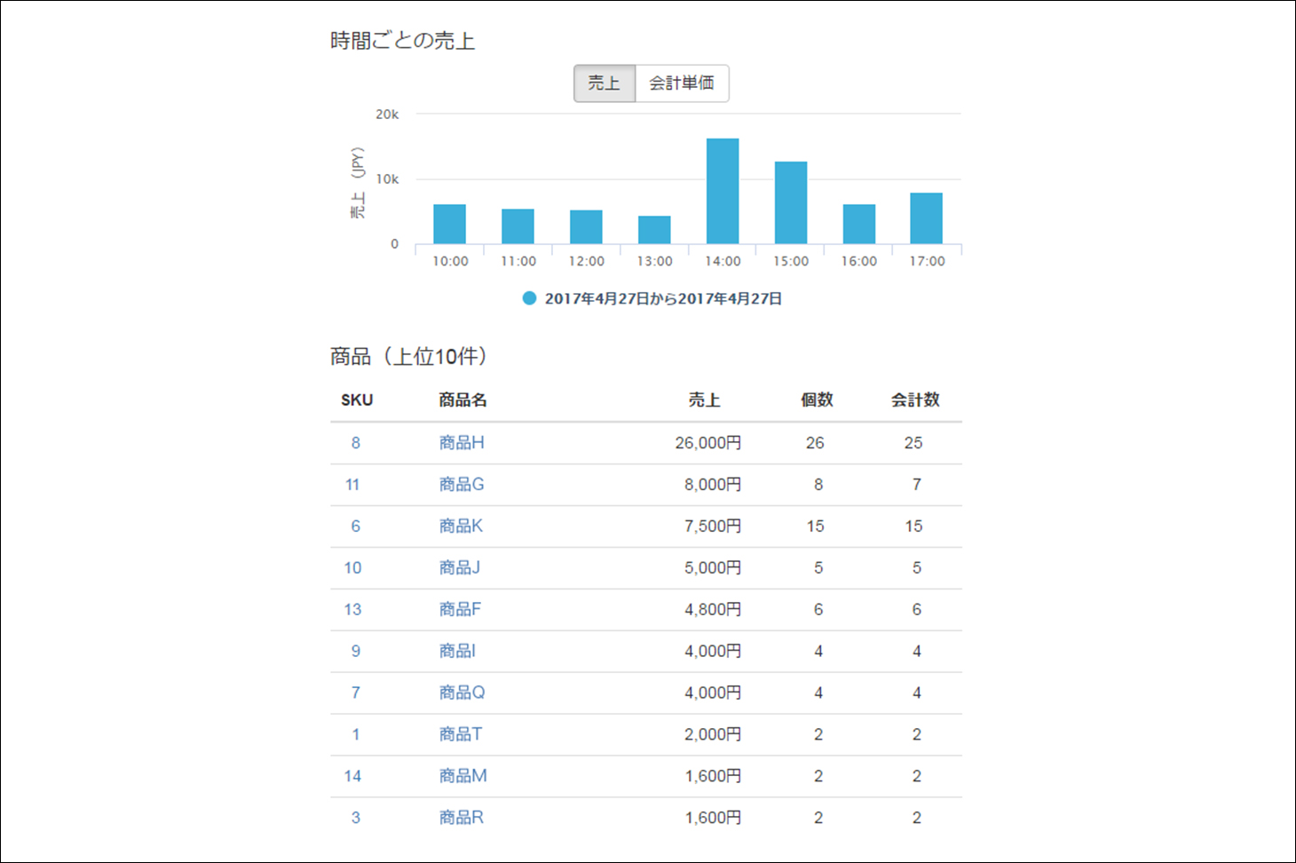Image resolution: width=1296 pixels, height=863 pixels.
Task: Open 商品H product link
Action: [462, 443]
